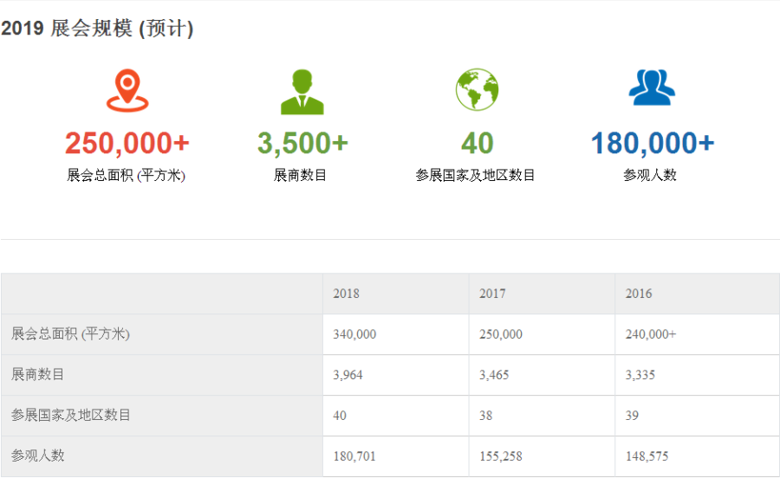Viewport: 780px width, 478px height.
Task: Click the 148,575 visitor cell for 2016
Action: click(647, 455)
